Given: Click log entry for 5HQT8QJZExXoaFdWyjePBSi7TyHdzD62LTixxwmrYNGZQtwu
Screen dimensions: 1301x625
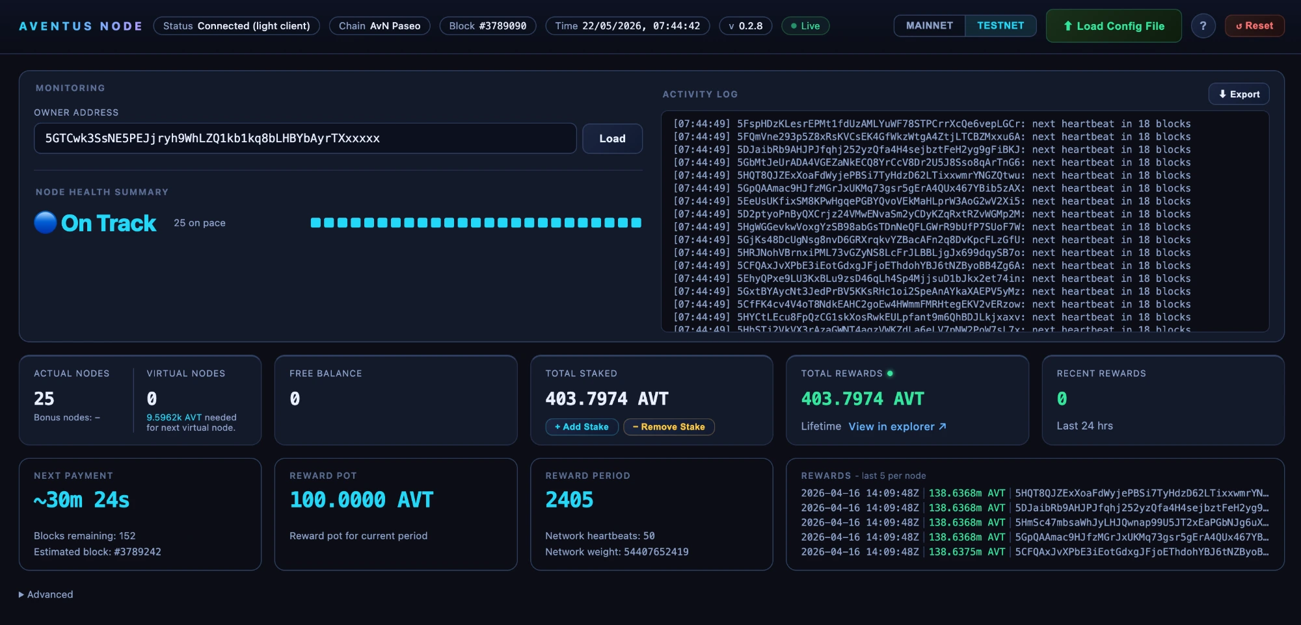Looking at the screenshot, I should pos(932,175).
